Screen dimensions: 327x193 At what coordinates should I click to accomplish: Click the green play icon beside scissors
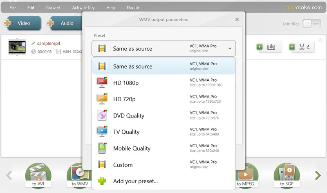(x=292, y=47)
